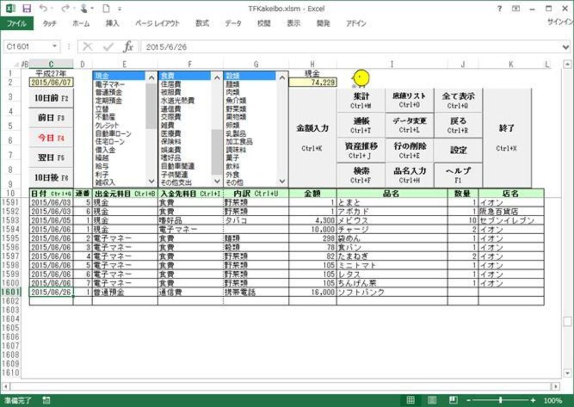Click the cell containing 阪急百貨店
The height and width of the screenshot is (407, 574).
click(511, 211)
